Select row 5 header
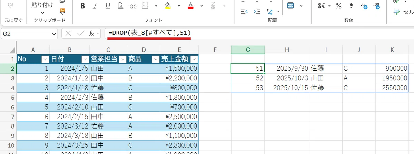 [x=8, y=98]
